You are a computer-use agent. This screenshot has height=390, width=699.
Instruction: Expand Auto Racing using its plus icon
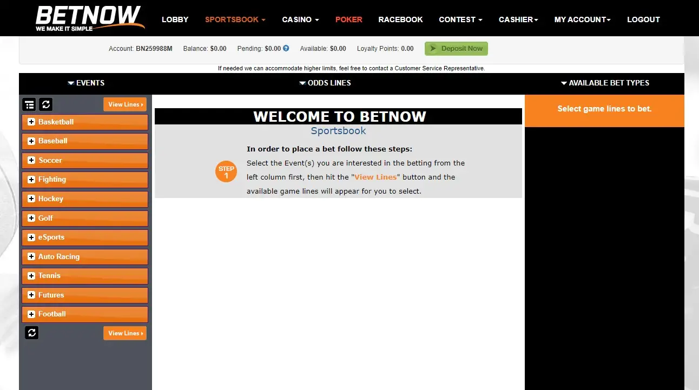31,256
